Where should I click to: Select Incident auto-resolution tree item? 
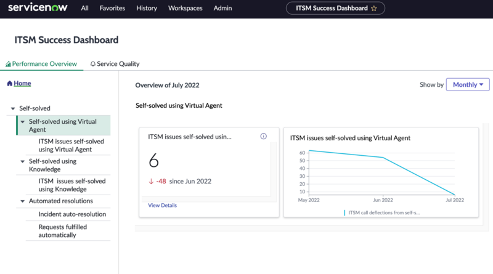(72, 214)
